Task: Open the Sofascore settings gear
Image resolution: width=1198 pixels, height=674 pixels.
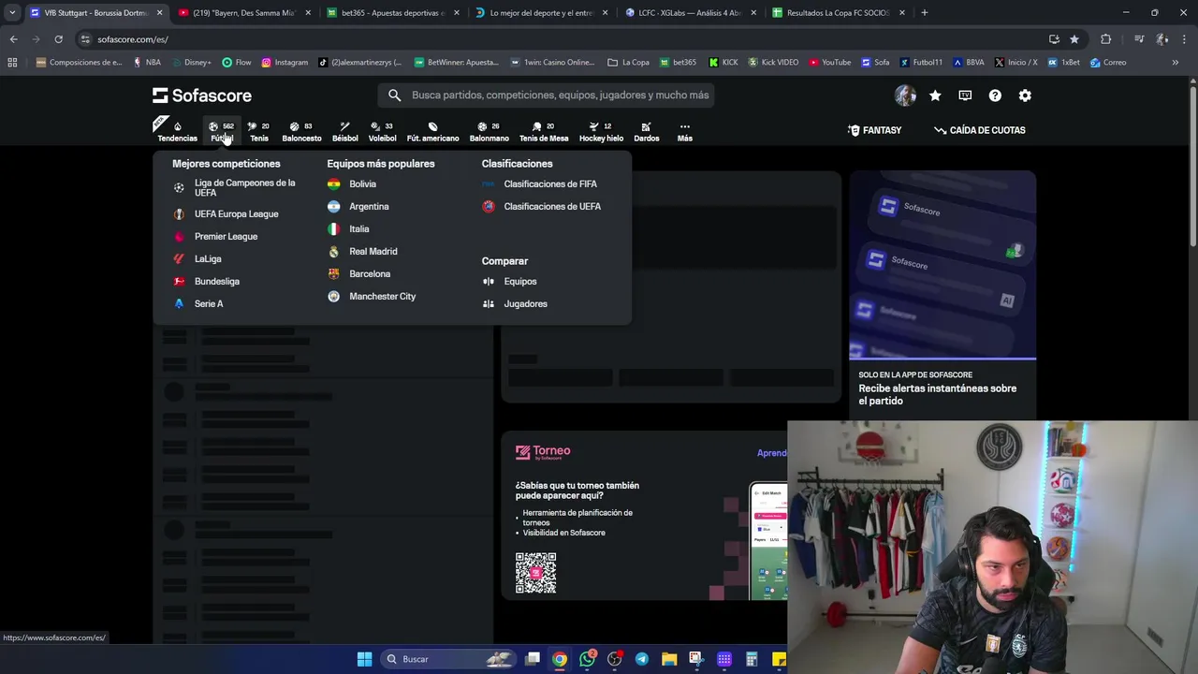Action: [x=1025, y=95]
